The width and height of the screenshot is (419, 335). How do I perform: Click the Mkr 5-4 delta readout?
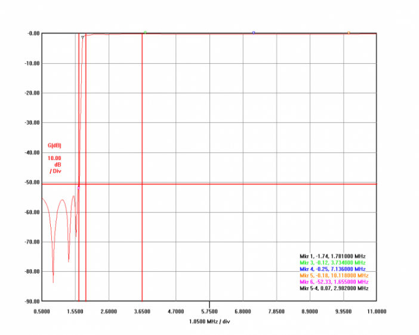point(334,288)
